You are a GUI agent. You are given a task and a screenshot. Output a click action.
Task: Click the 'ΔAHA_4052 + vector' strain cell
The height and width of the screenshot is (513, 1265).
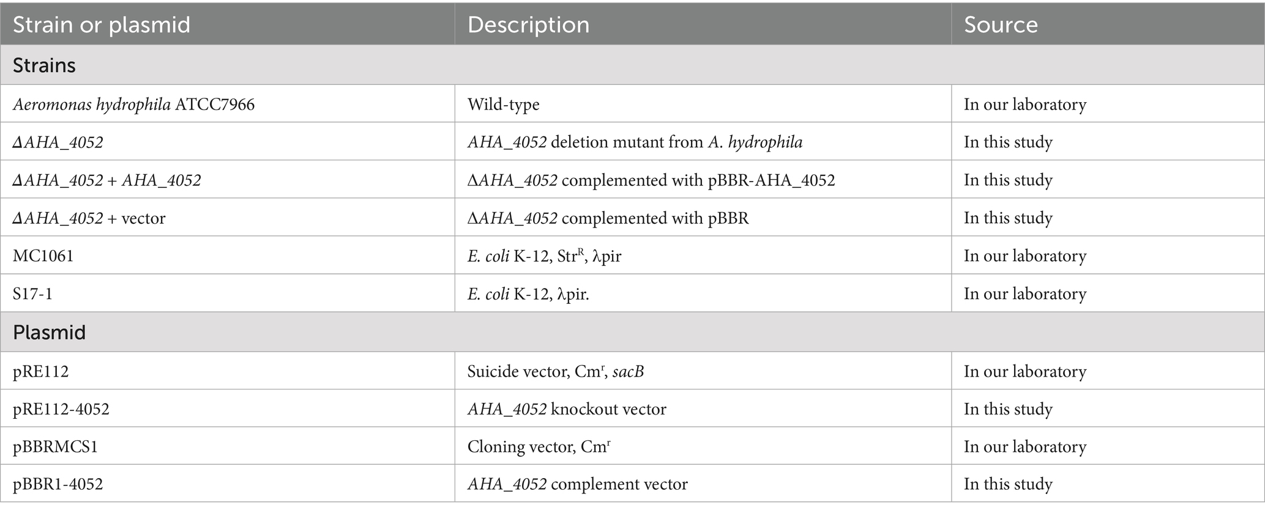click(89, 218)
